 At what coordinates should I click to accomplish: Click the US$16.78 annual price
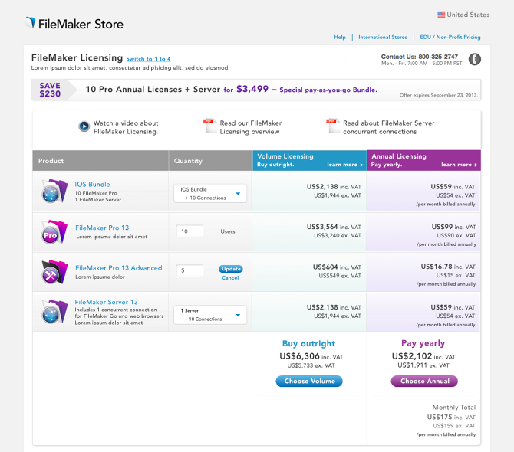tap(437, 267)
